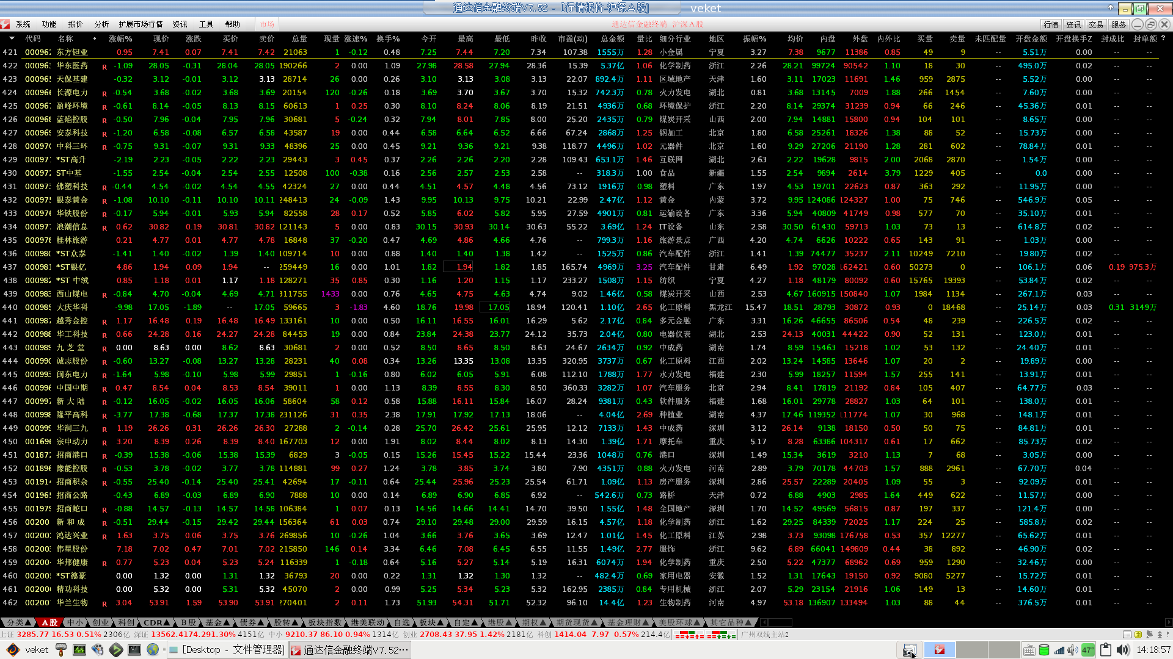Click the inner round minimize icon
The width and height of the screenshot is (1173, 659).
(1138, 24)
